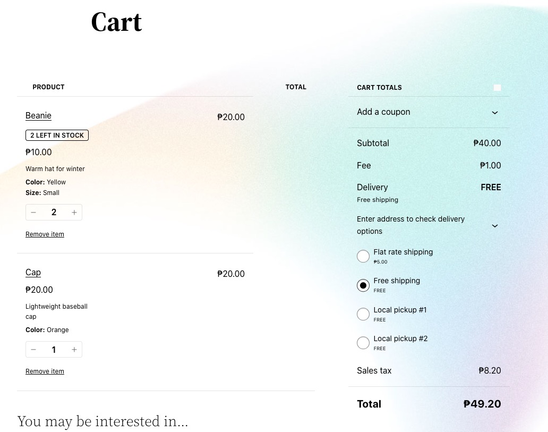Image resolution: width=548 pixels, height=432 pixels.
Task: Expand the Add a coupon section
Action: [x=429, y=112]
